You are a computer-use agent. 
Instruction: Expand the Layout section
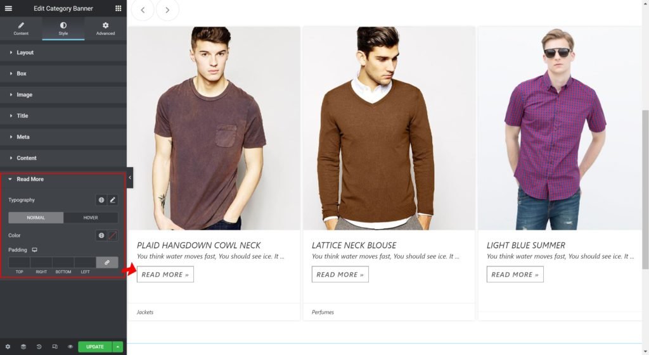point(25,53)
